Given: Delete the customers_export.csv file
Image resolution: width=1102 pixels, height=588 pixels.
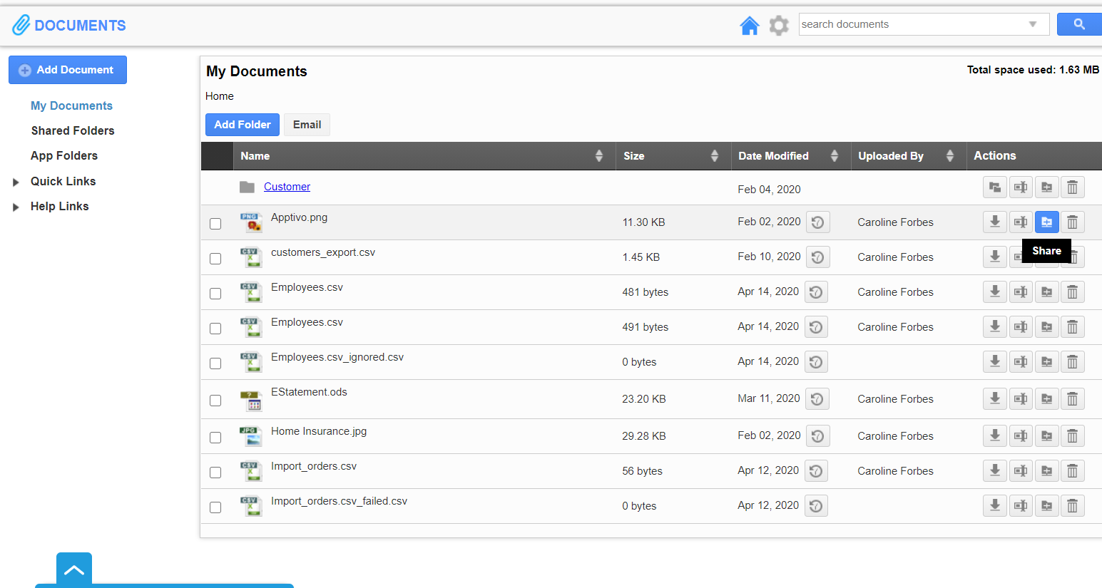Looking at the screenshot, I should [x=1072, y=257].
